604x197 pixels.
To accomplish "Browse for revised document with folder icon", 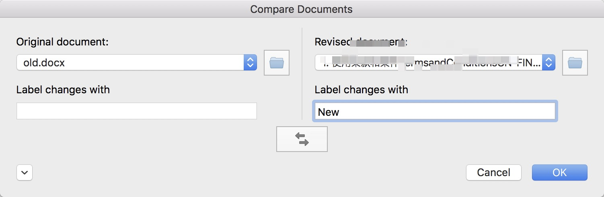I will (575, 63).
